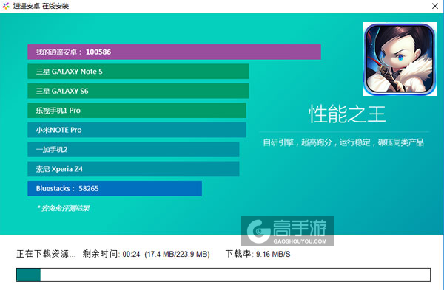Screen dimensions: 444x290
Task: Click the 安兔兔评测结果 footnote
Action: pyautogui.click(x=63, y=208)
